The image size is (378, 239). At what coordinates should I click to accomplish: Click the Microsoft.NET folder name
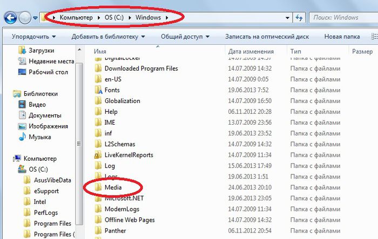124,199
